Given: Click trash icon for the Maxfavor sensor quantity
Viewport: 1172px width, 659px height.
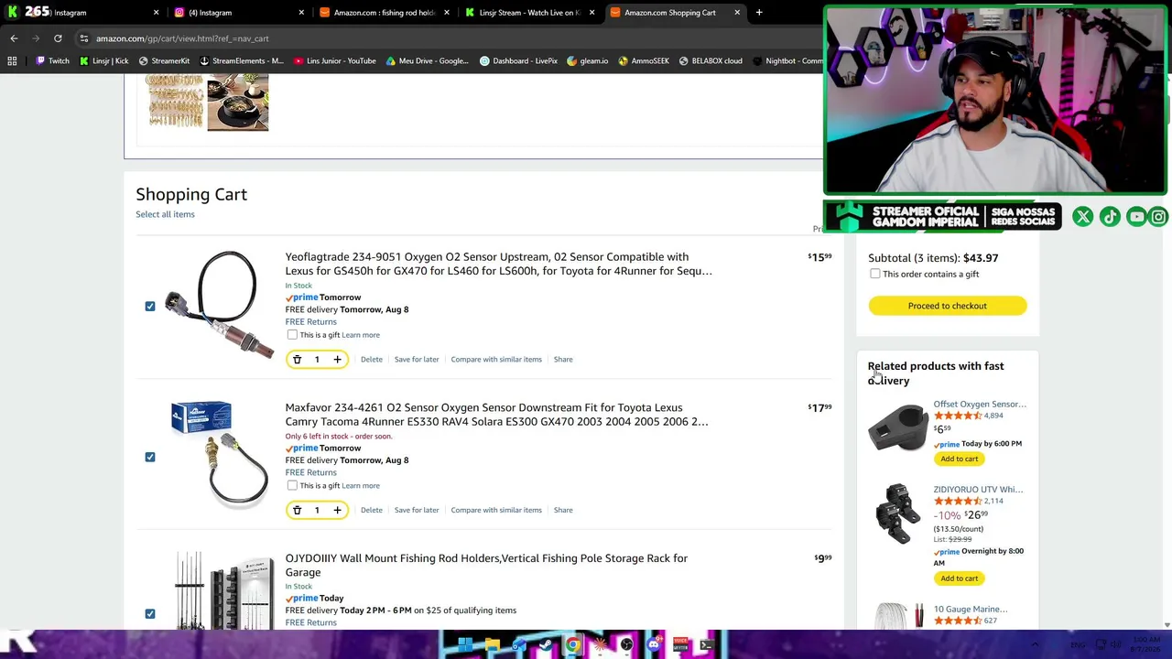Looking at the screenshot, I should pyautogui.click(x=297, y=511).
